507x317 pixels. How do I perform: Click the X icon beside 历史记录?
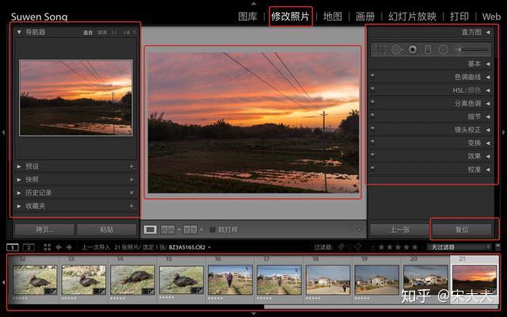(132, 193)
